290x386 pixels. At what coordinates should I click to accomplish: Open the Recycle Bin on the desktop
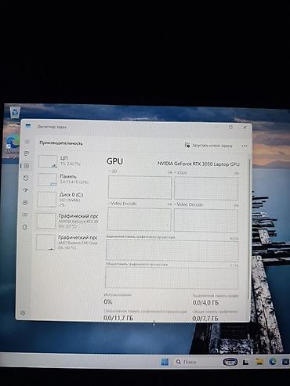click(x=15, y=112)
